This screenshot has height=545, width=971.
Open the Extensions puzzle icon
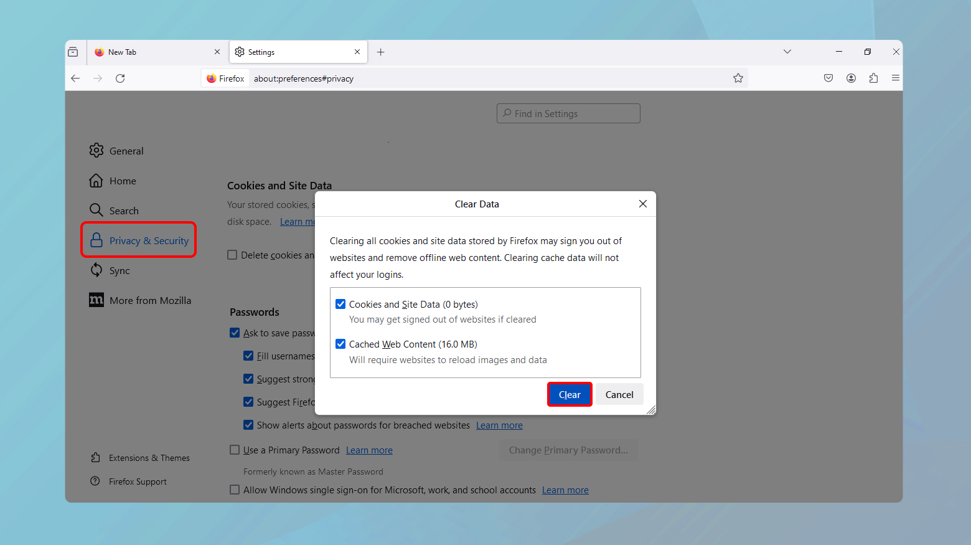(873, 78)
